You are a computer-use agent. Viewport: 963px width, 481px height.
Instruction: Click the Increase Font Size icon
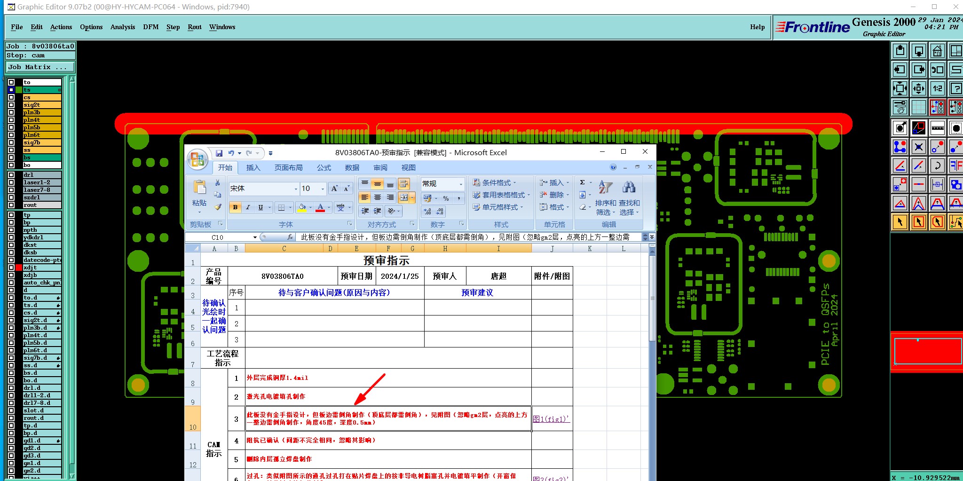pos(334,189)
